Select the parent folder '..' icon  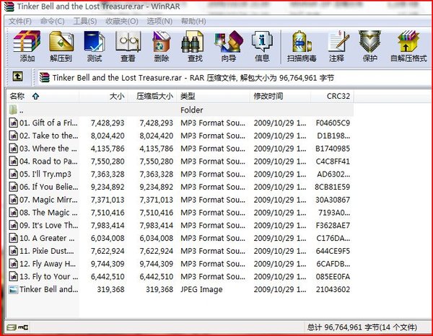(x=13, y=110)
